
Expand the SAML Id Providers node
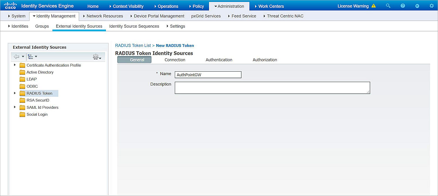click(15, 107)
